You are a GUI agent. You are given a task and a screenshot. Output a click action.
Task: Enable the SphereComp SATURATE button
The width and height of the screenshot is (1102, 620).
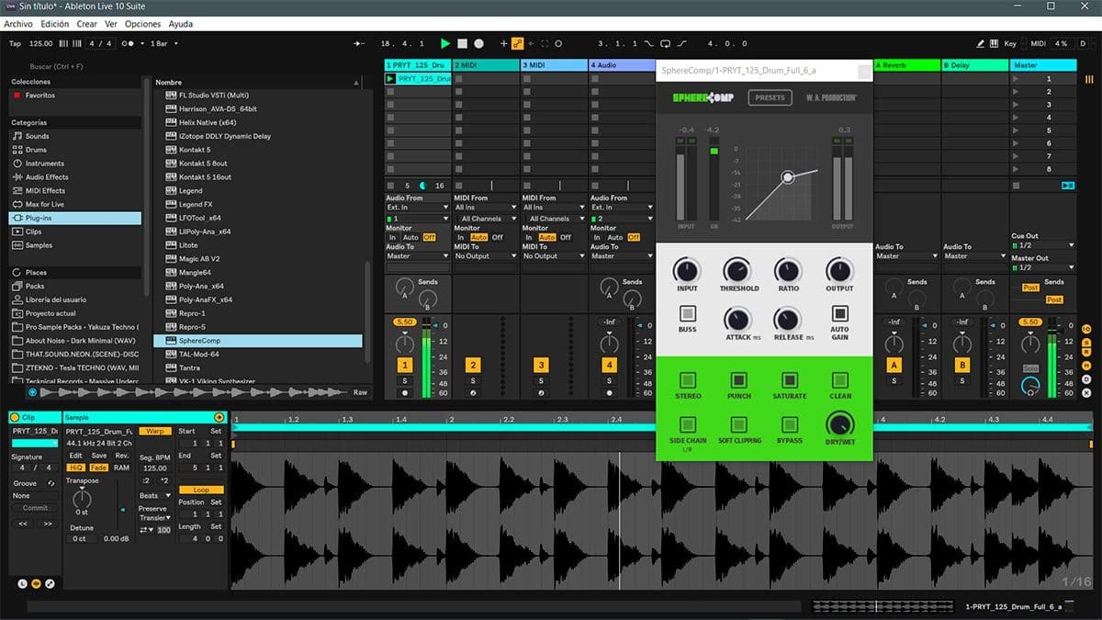pos(789,379)
